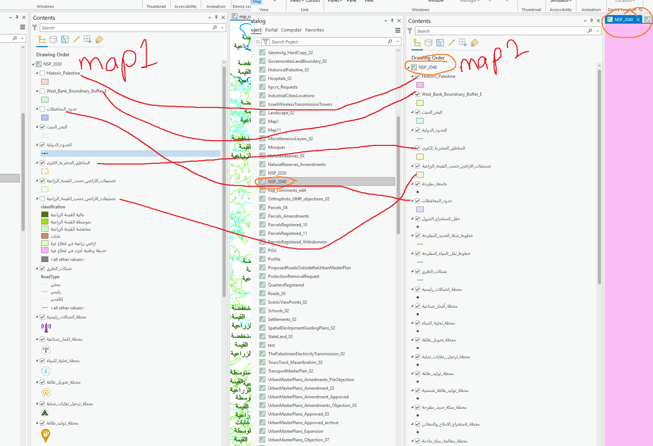Click the Search field in right Contents pane
The width and height of the screenshot is (653, 446).
pos(501,31)
